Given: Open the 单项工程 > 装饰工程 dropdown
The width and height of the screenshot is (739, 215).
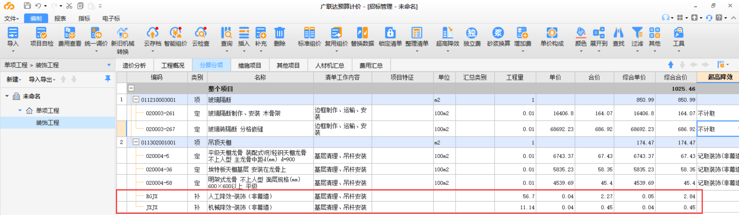Looking at the screenshot, I should click(x=109, y=65).
